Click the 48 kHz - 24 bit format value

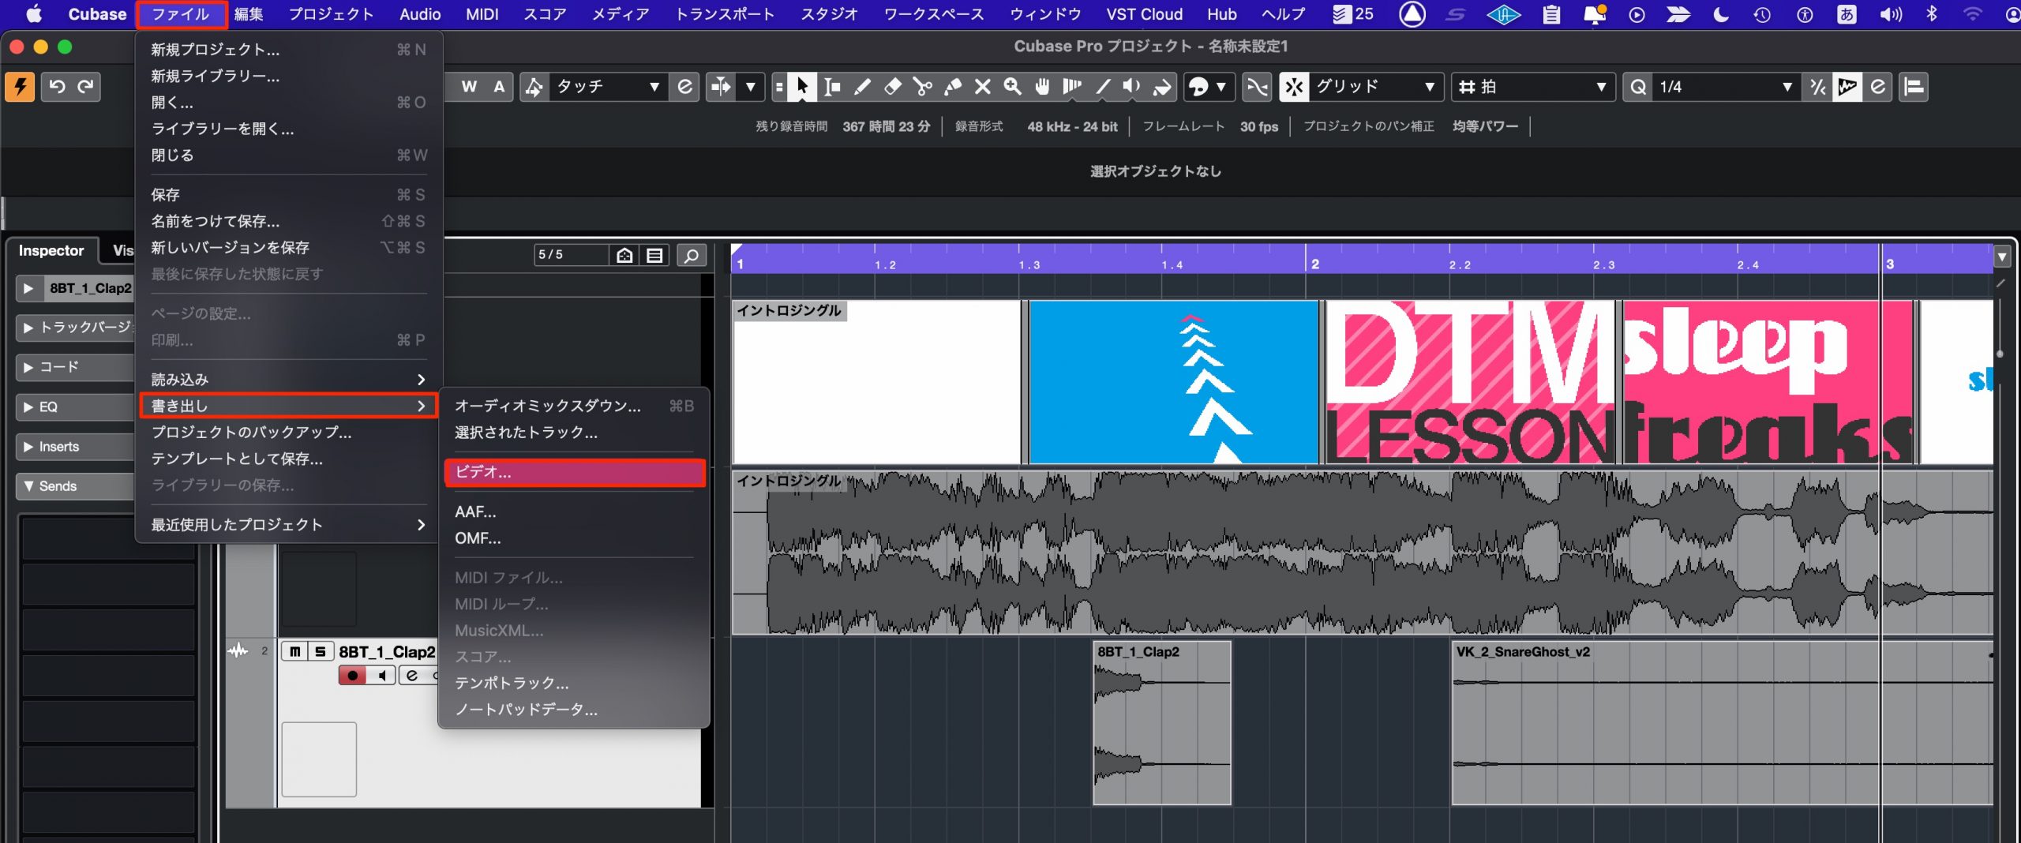click(1072, 126)
